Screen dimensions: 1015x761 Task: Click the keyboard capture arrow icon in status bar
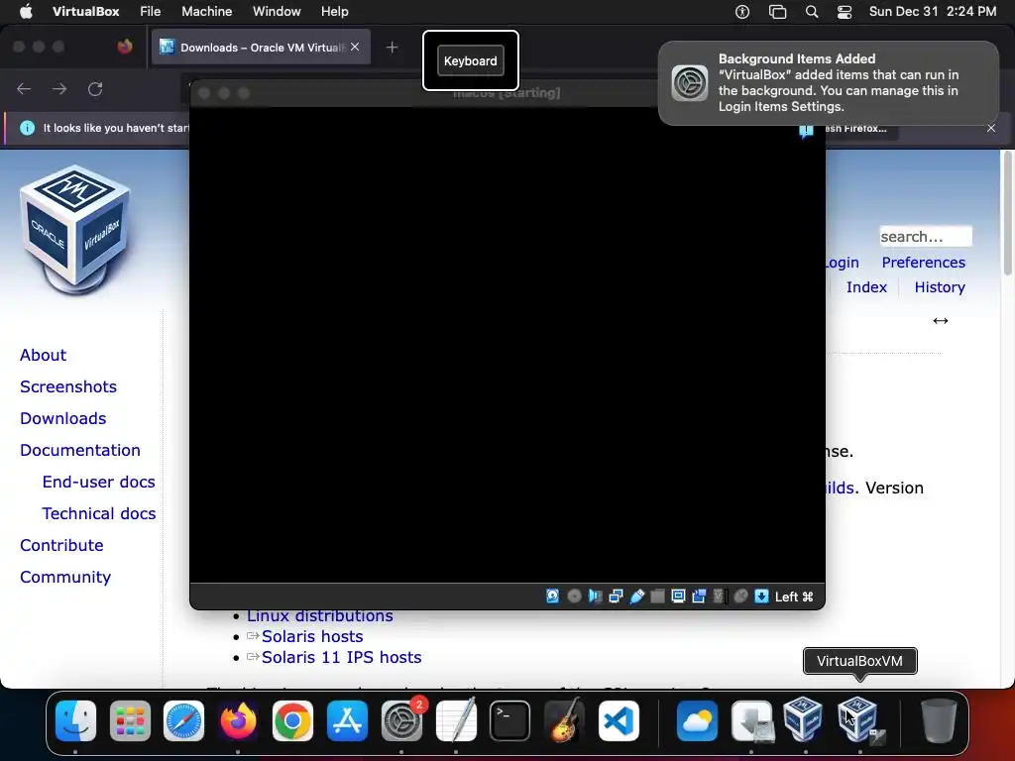point(762,596)
